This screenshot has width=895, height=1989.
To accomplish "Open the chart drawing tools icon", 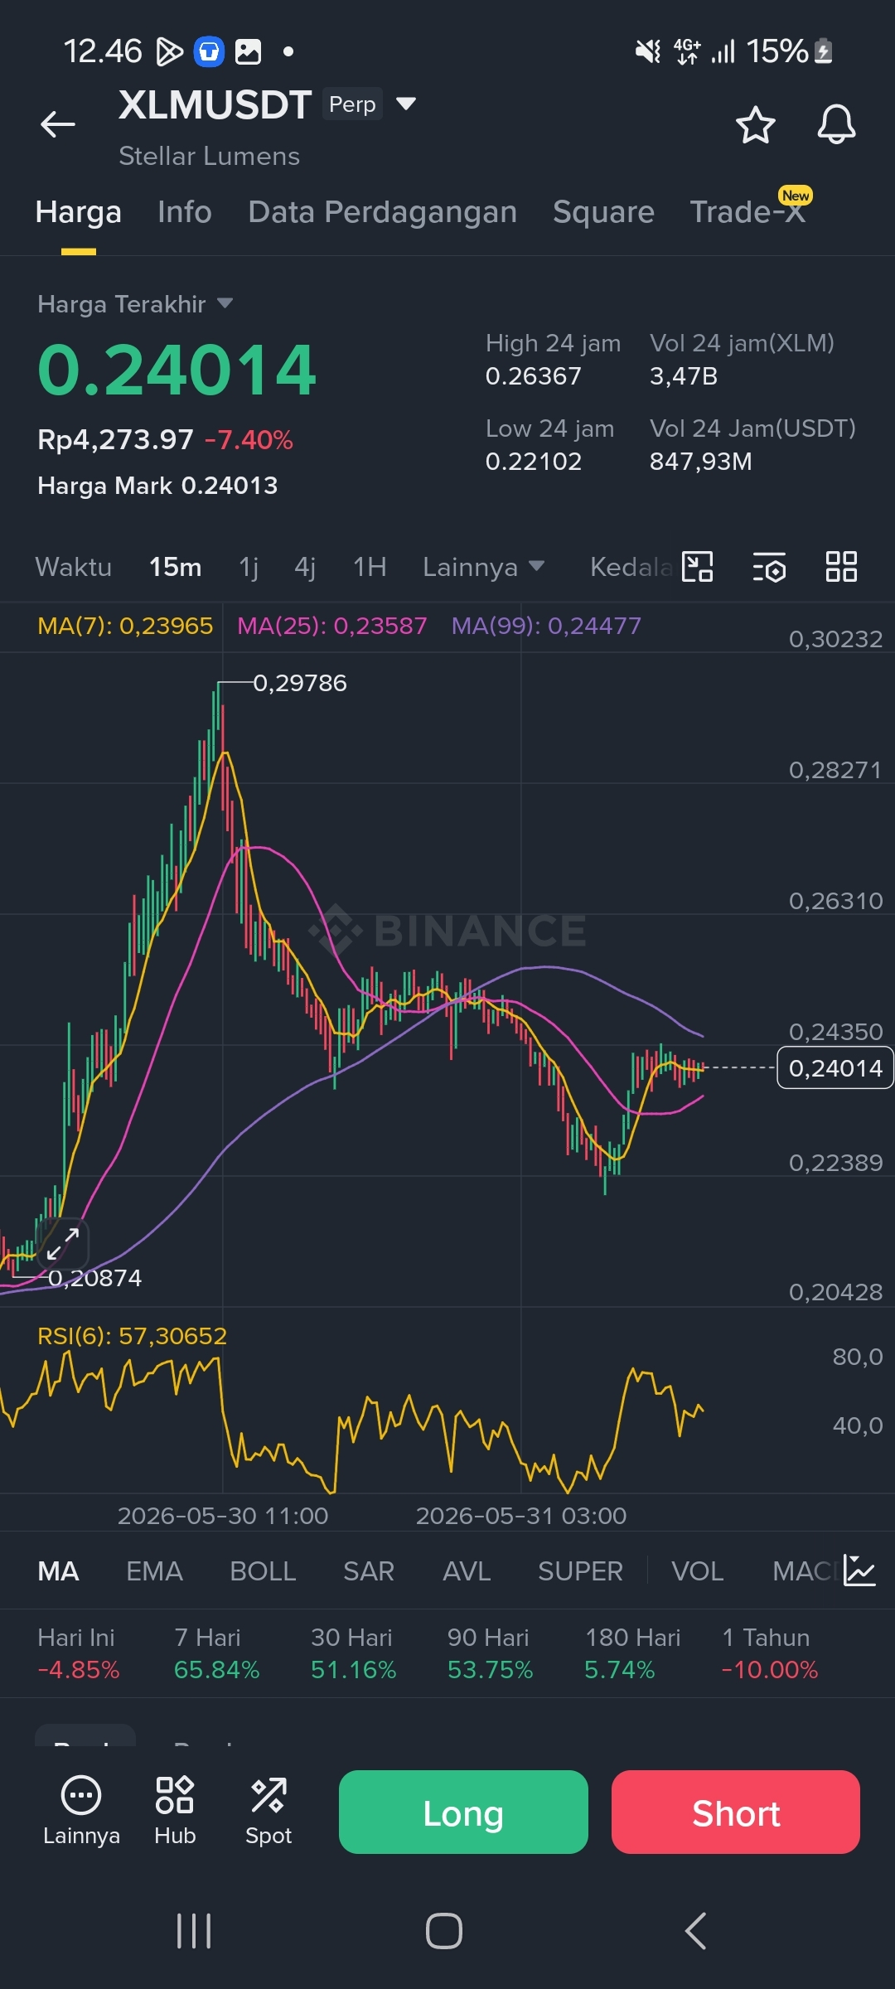I will coord(697,567).
